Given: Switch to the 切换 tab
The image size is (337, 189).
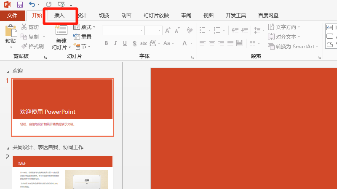Looking at the screenshot, I should point(104,16).
